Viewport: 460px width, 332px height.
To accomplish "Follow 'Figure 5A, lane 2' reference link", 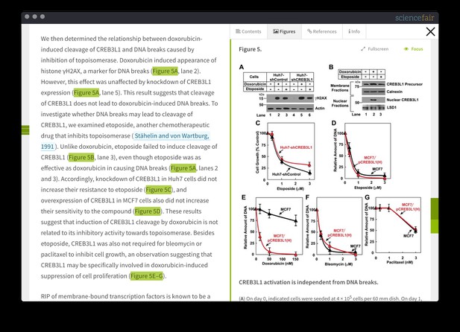I will (165, 71).
